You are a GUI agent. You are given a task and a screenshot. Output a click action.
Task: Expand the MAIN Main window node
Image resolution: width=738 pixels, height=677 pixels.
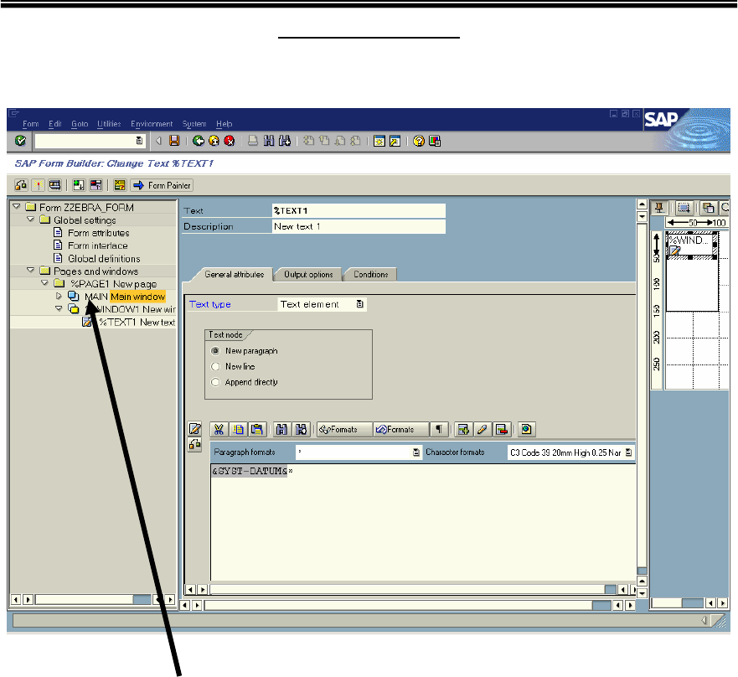59,296
